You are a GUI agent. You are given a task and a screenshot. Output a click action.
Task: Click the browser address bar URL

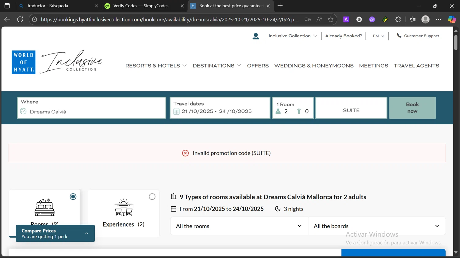tap(169, 20)
